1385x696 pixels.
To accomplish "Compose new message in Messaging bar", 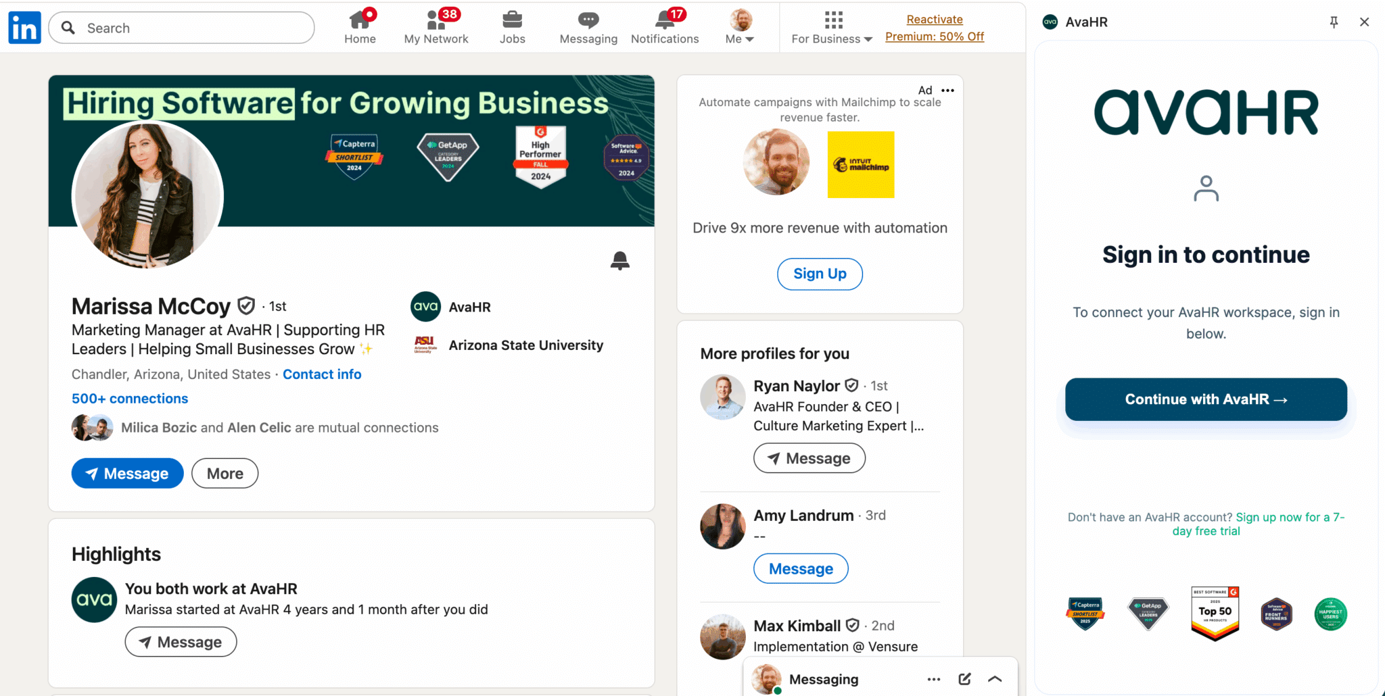I will 964,679.
